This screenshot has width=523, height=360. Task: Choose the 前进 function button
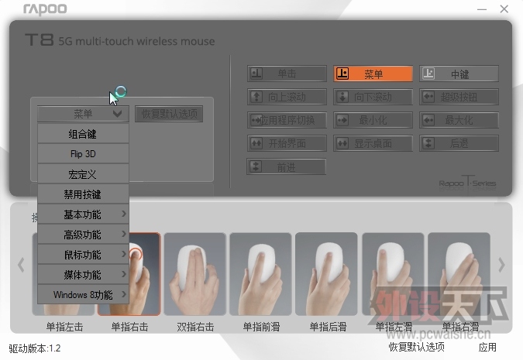tap(286, 166)
